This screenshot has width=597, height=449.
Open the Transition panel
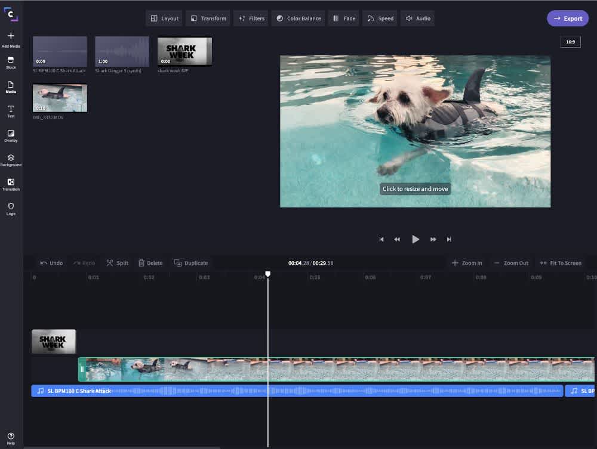[x=11, y=184]
